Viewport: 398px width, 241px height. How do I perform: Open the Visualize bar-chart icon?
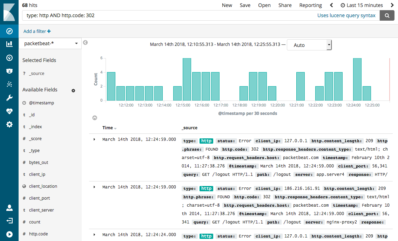click(x=9, y=44)
